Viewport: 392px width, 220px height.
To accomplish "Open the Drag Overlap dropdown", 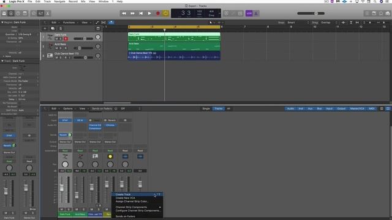I will pyautogui.click(x=327, y=23).
